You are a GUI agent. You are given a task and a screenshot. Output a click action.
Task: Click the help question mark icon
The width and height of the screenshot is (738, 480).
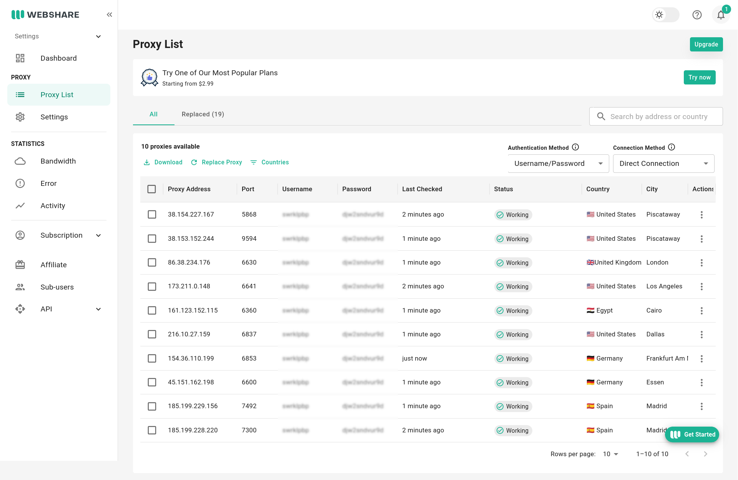pyautogui.click(x=697, y=15)
